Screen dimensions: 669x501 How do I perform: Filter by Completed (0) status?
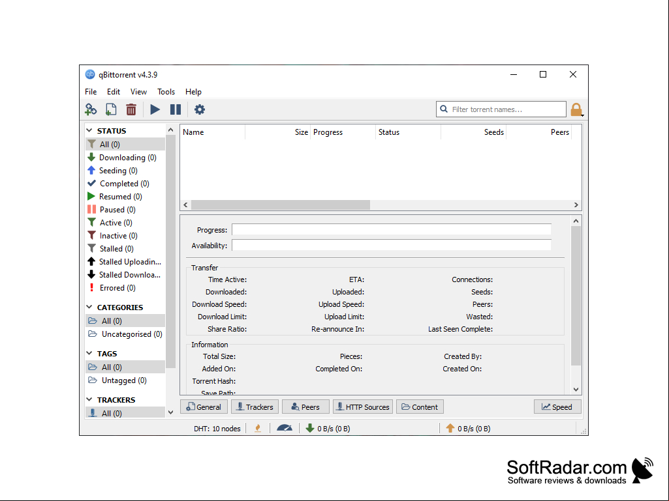125,184
